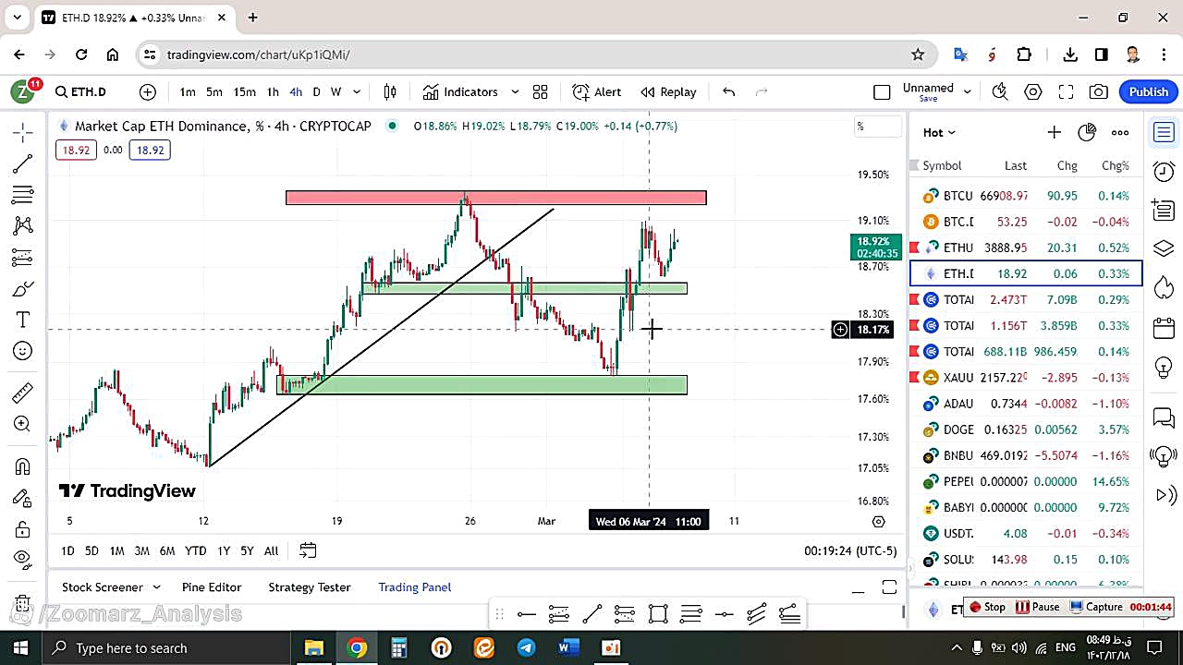Screen dimensions: 1183x665
Task: Open the forecasting and measurement tools
Action: pos(23,257)
